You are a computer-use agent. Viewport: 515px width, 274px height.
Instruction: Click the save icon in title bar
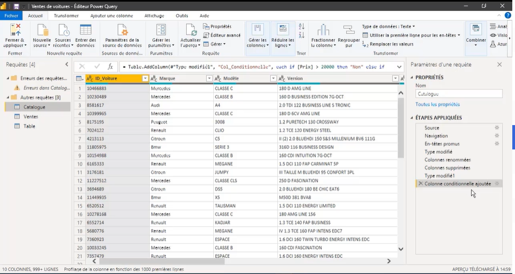pos(16,6)
